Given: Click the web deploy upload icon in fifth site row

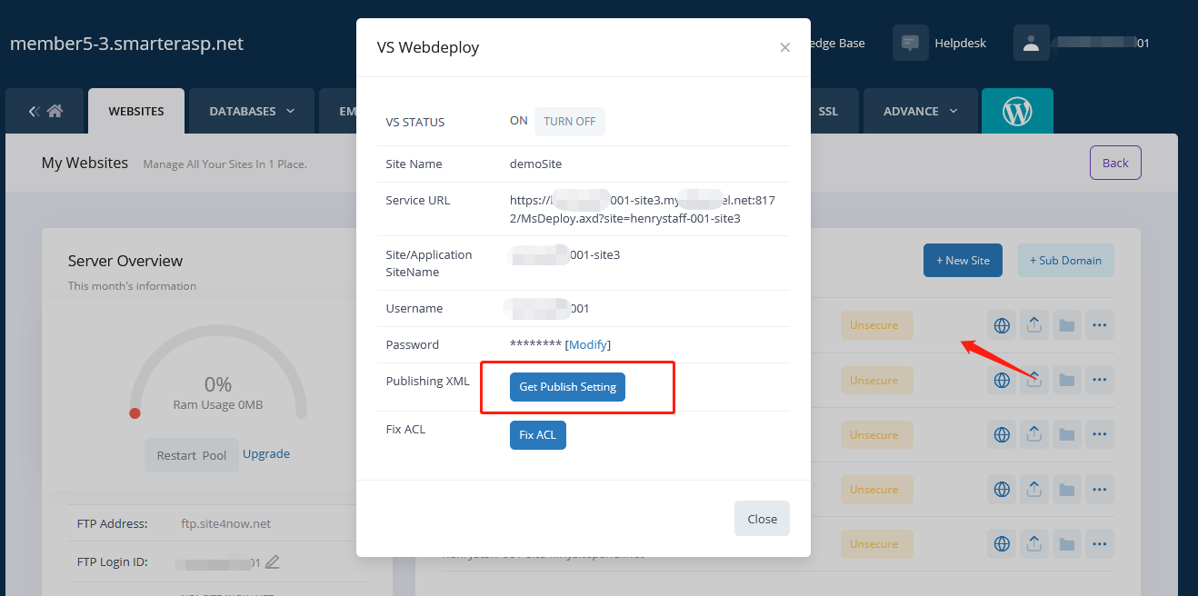Looking at the screenshot, I should pyautogui.click(x=1033, y=543).
